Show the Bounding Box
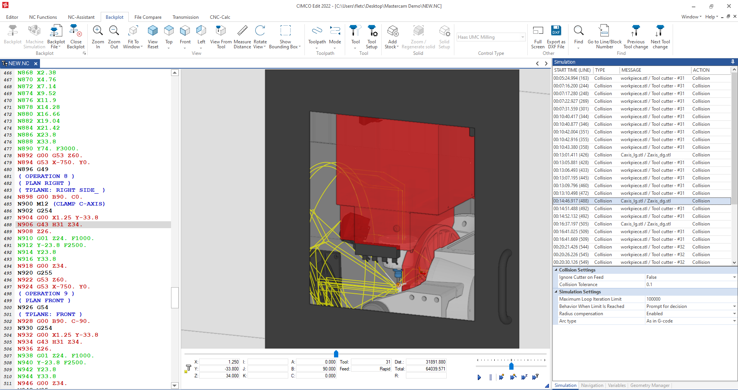Viewport: 738px width, 390px height. pos(285,36)
